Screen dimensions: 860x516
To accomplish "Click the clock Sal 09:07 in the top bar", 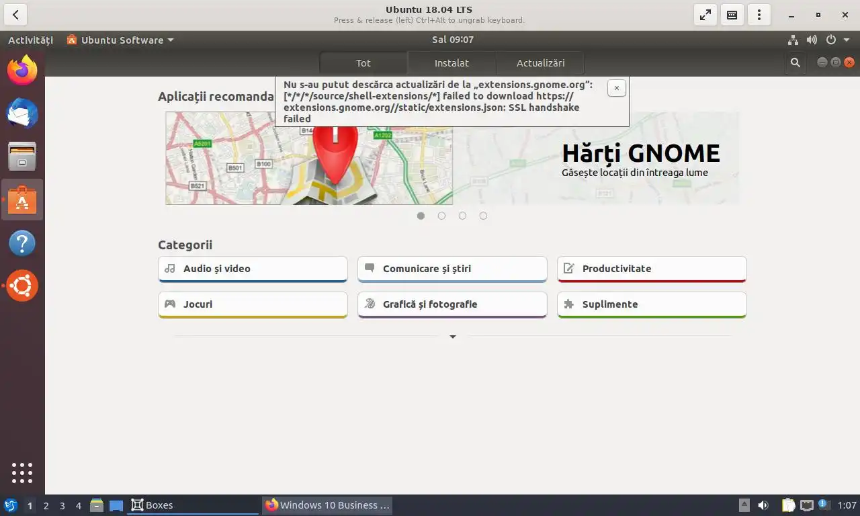I will pos(453,40).
